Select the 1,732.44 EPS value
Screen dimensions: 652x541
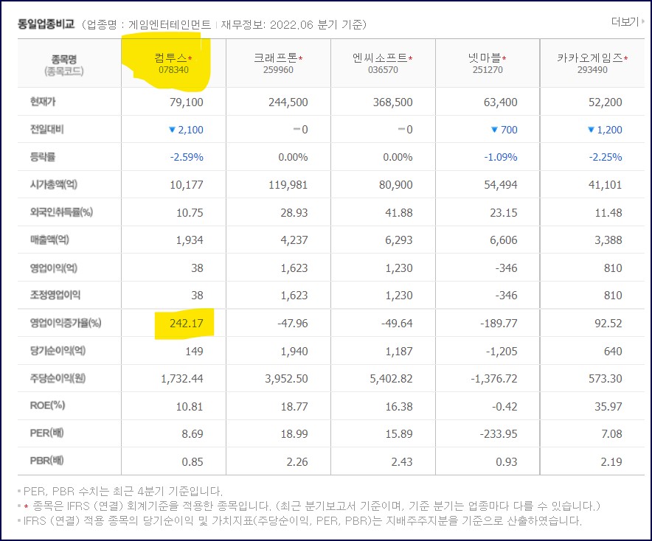(x=182, y=379)
